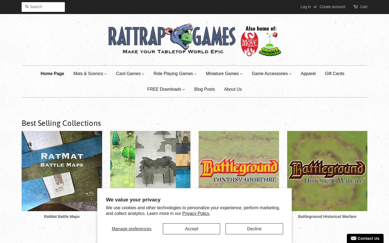Open the Contact Us button
This screenshot has height=243, width=389.
(x=365, y=238)
